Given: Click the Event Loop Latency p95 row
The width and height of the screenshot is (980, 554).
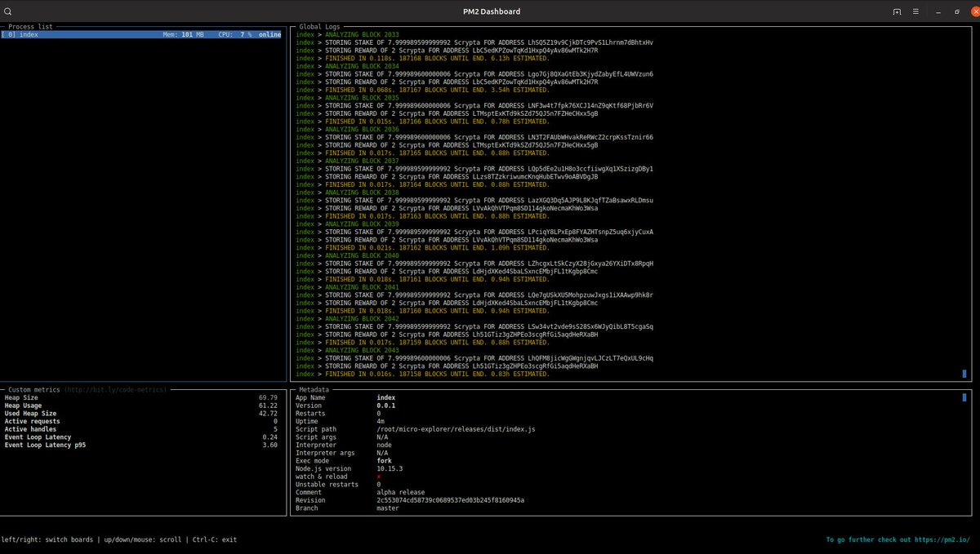Looking at the screenshot, I should [x=141, y=445].
